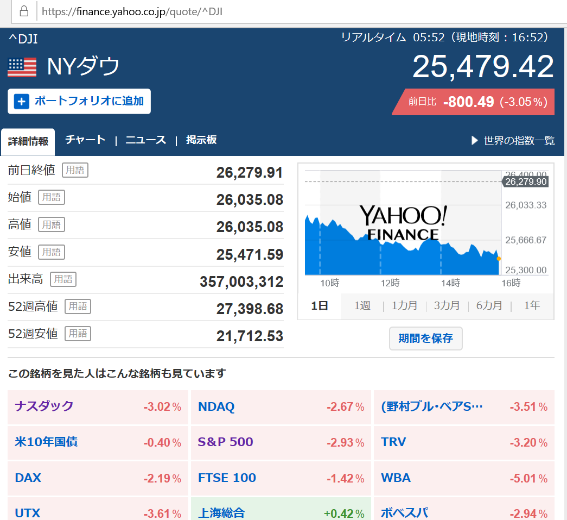The image size is (567, 520).
Task: Click the lock icon in the address bar
Action: point(24,11)
